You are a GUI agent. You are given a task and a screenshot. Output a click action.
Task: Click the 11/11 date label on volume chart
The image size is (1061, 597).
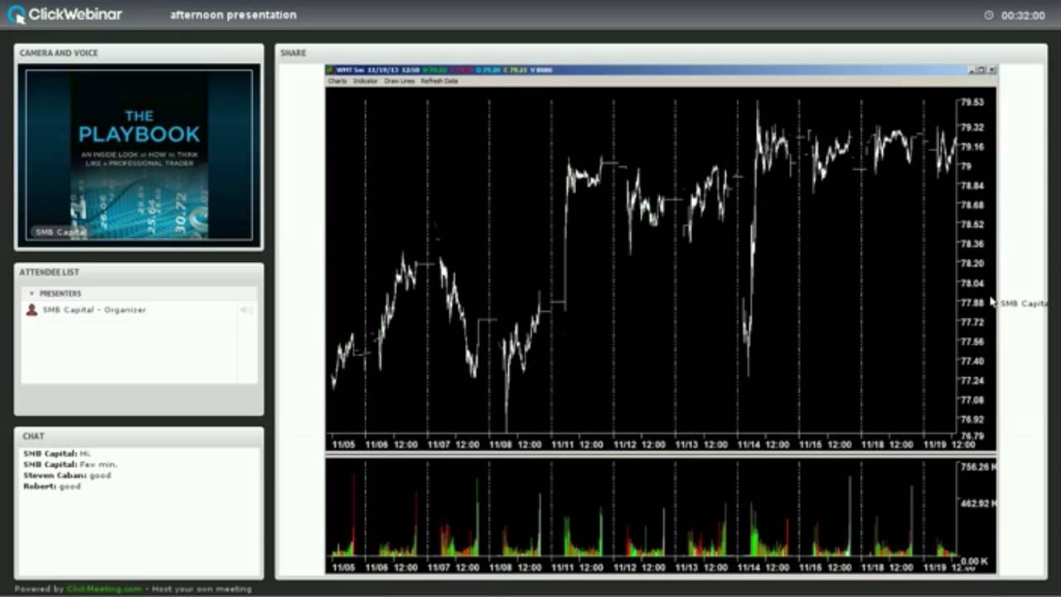click(x=562, y=568)
